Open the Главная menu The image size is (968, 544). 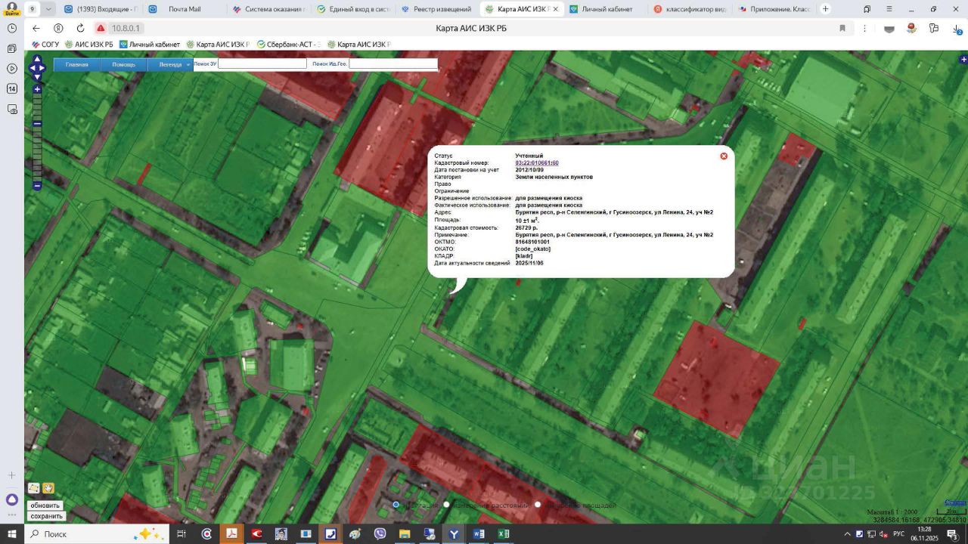click(77, 64)
